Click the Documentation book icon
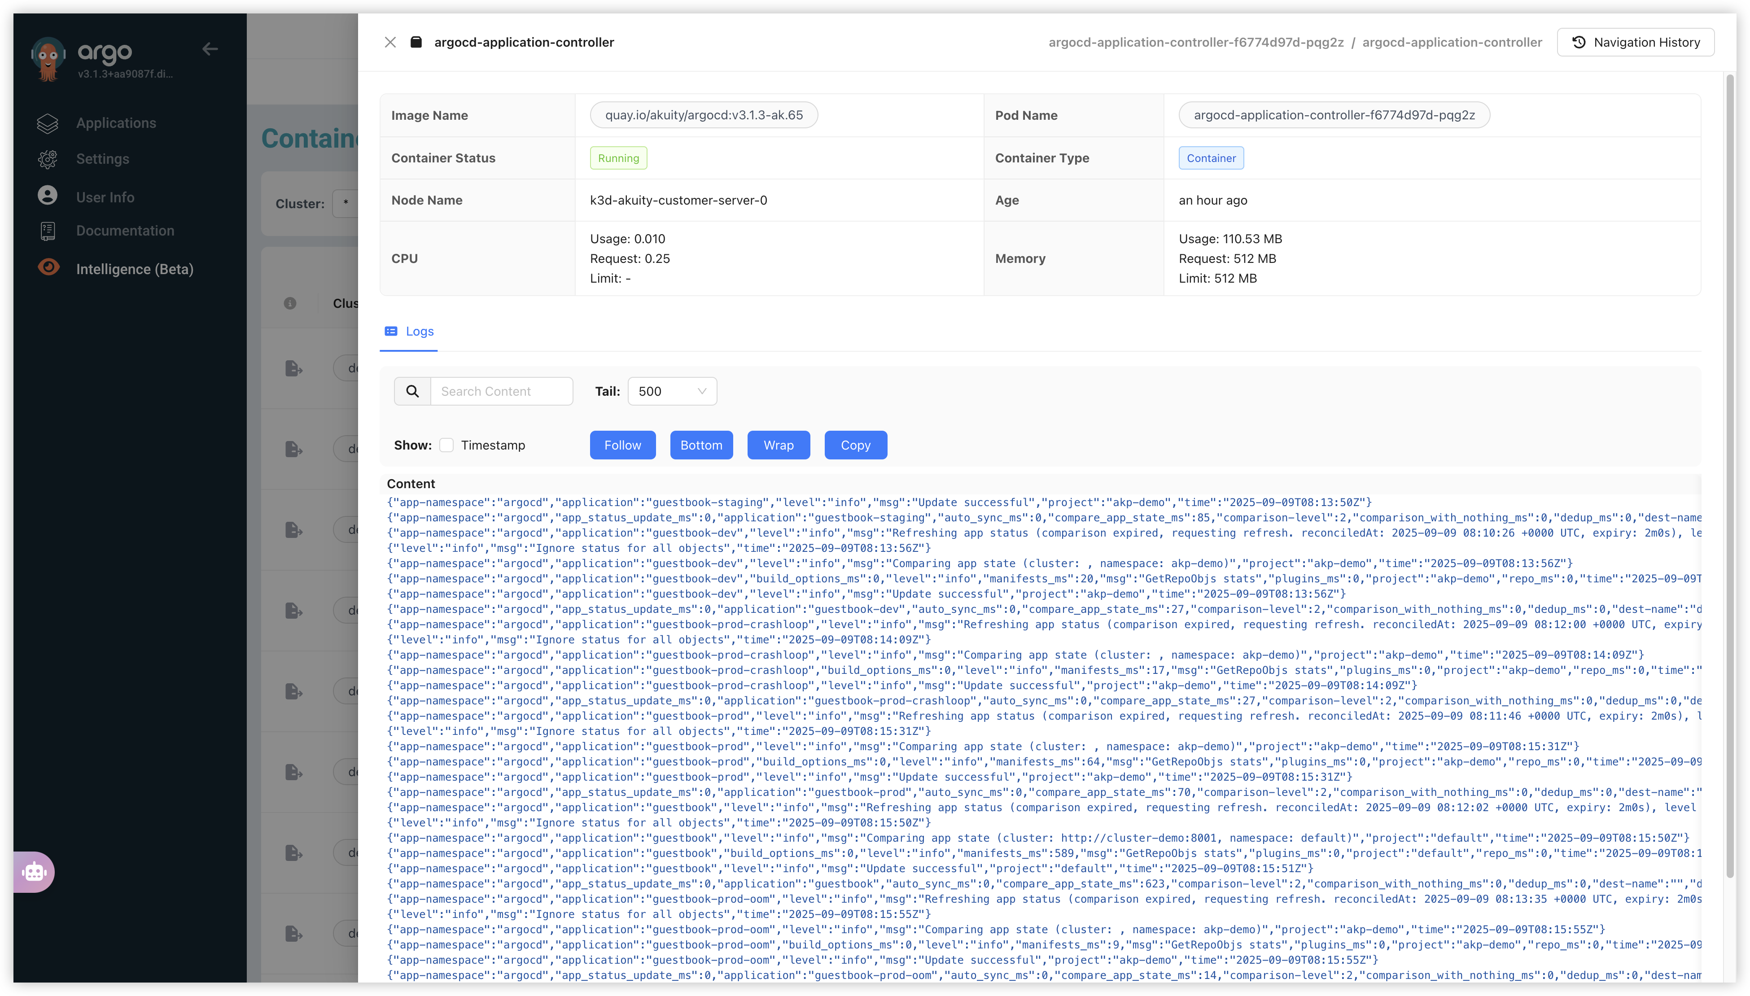Viewport: 1750px width, 996px height. click(47, 231)
